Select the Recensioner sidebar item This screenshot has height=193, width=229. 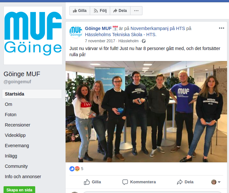17,125
